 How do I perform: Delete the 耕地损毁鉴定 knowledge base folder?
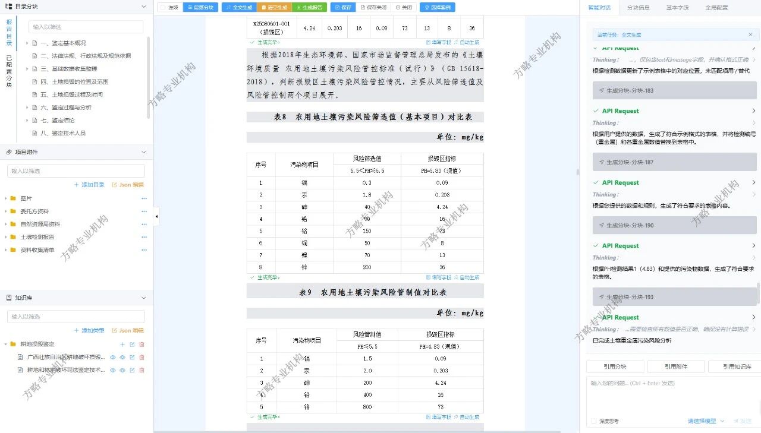[141, 344]
